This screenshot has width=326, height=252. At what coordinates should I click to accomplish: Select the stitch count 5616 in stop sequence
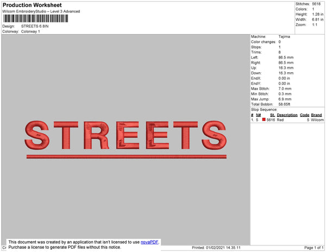pos(271,120)
